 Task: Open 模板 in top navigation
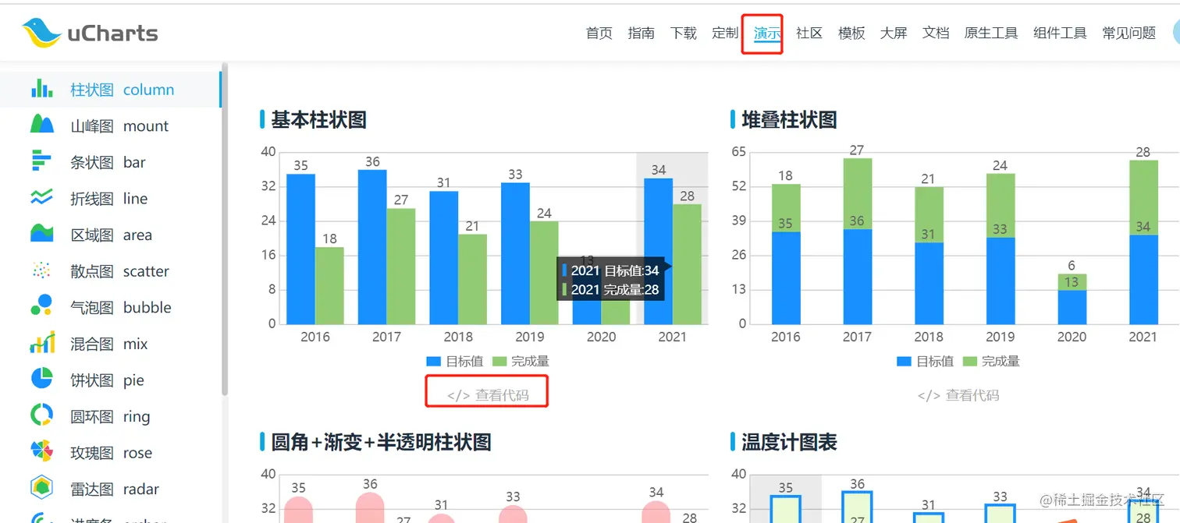click(851, 33)
